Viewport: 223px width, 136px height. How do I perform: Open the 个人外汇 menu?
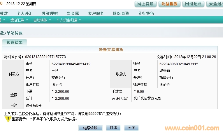[x=25, y=13]
